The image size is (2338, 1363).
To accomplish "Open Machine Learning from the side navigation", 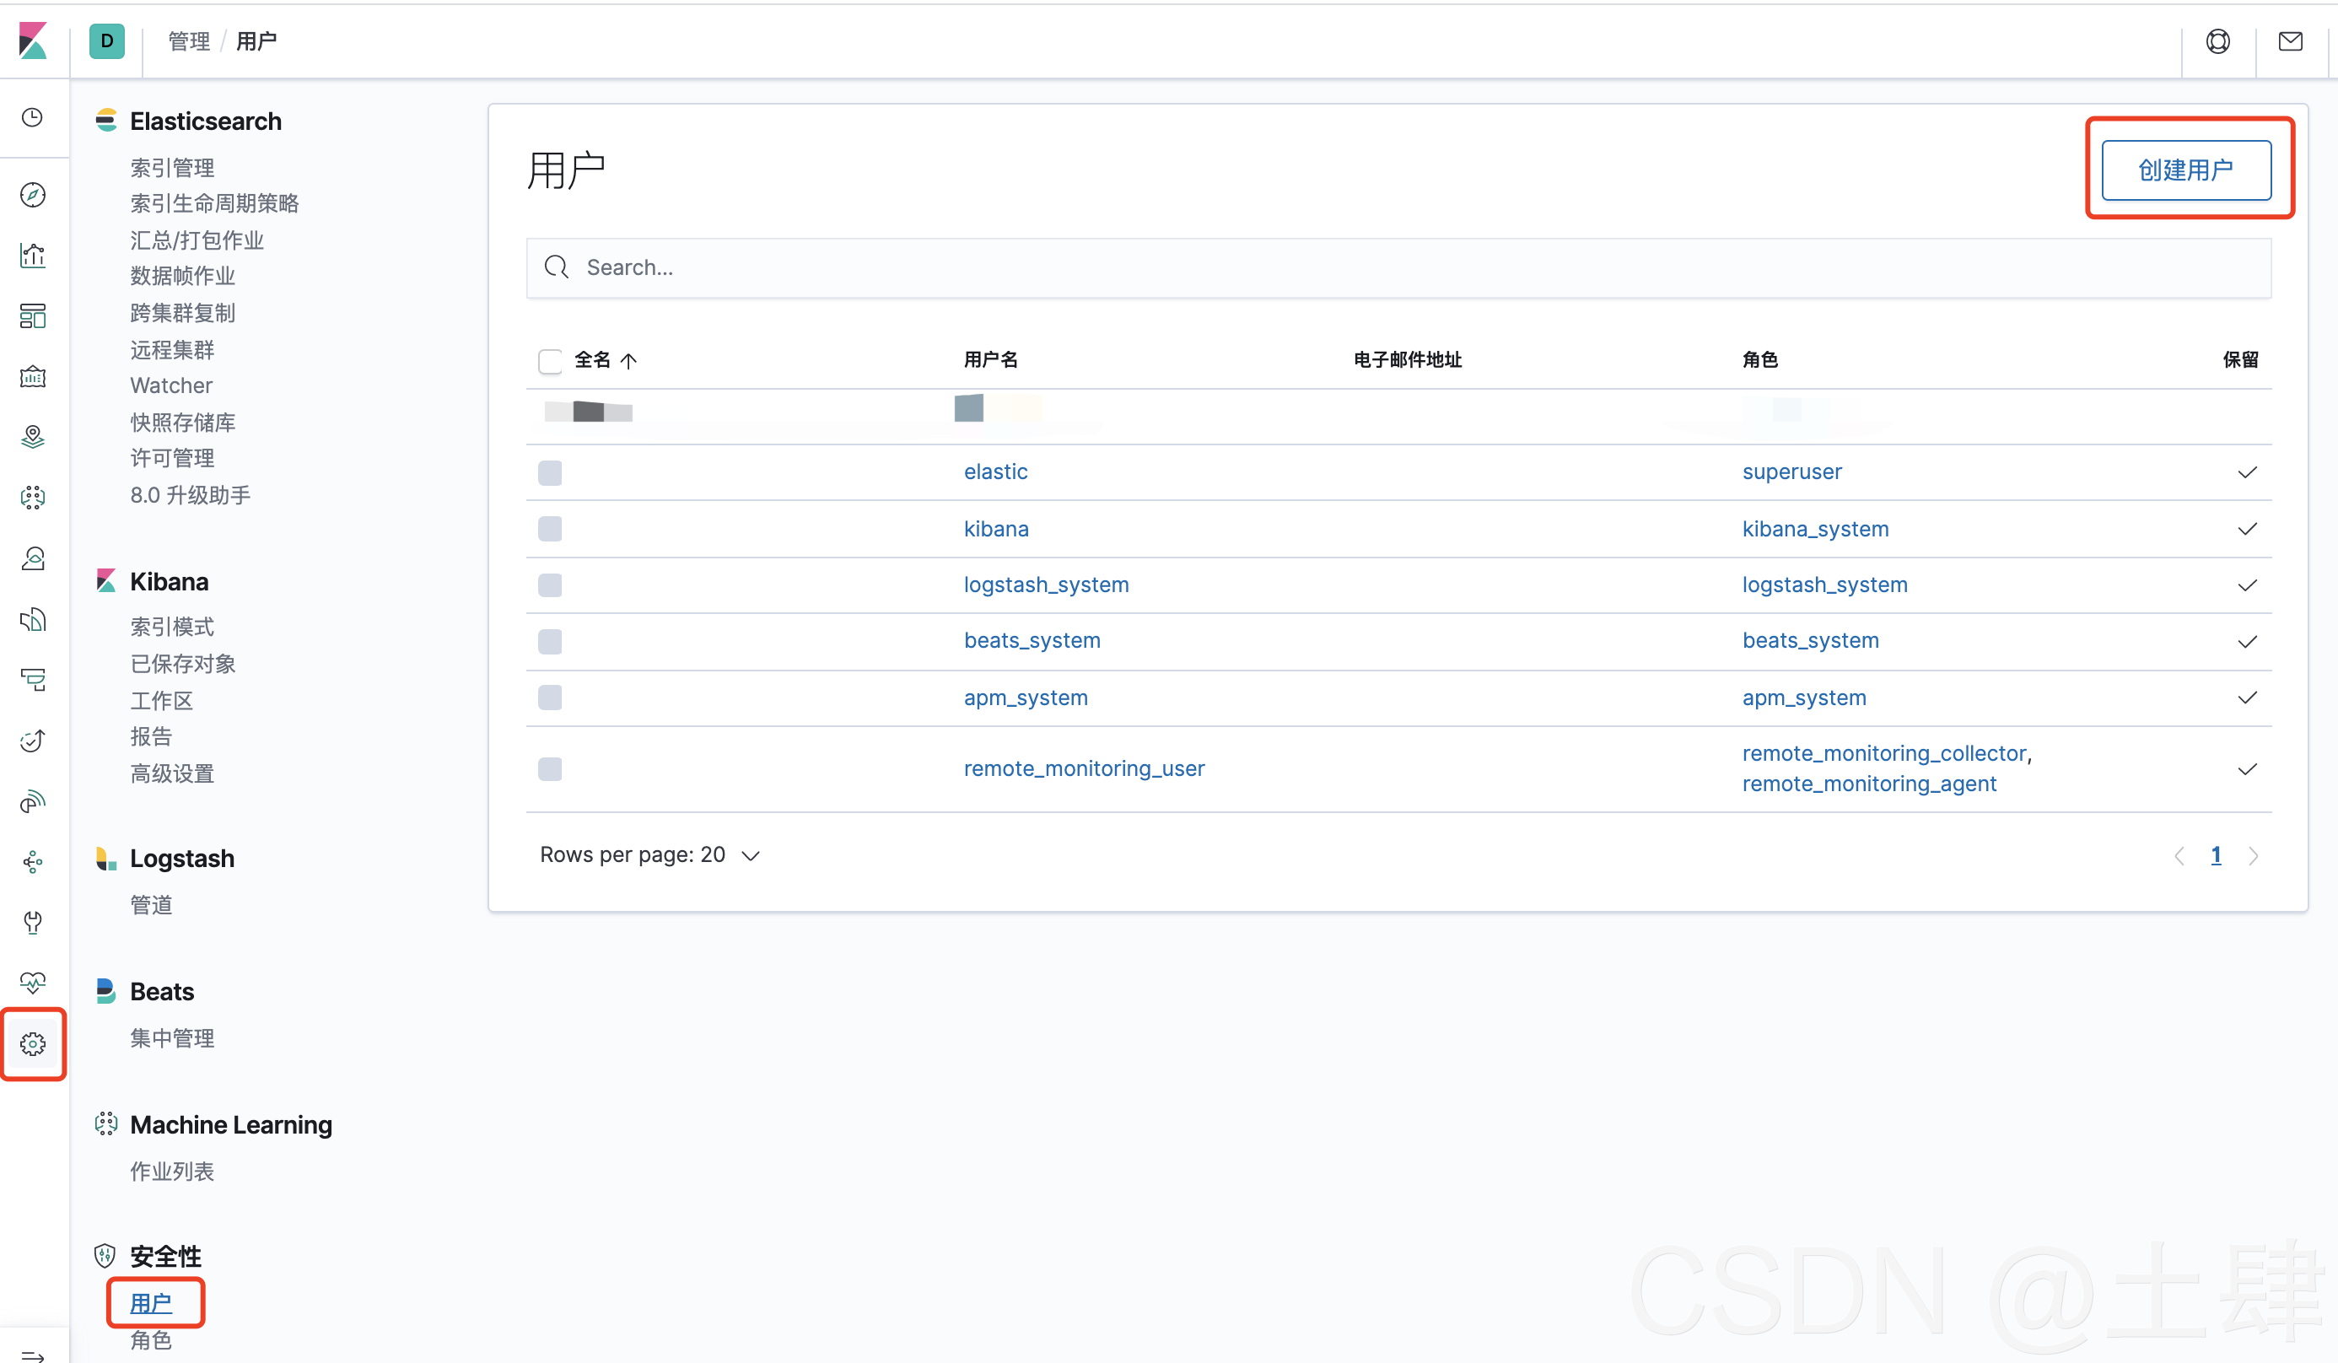I will (x=32, y=498).
